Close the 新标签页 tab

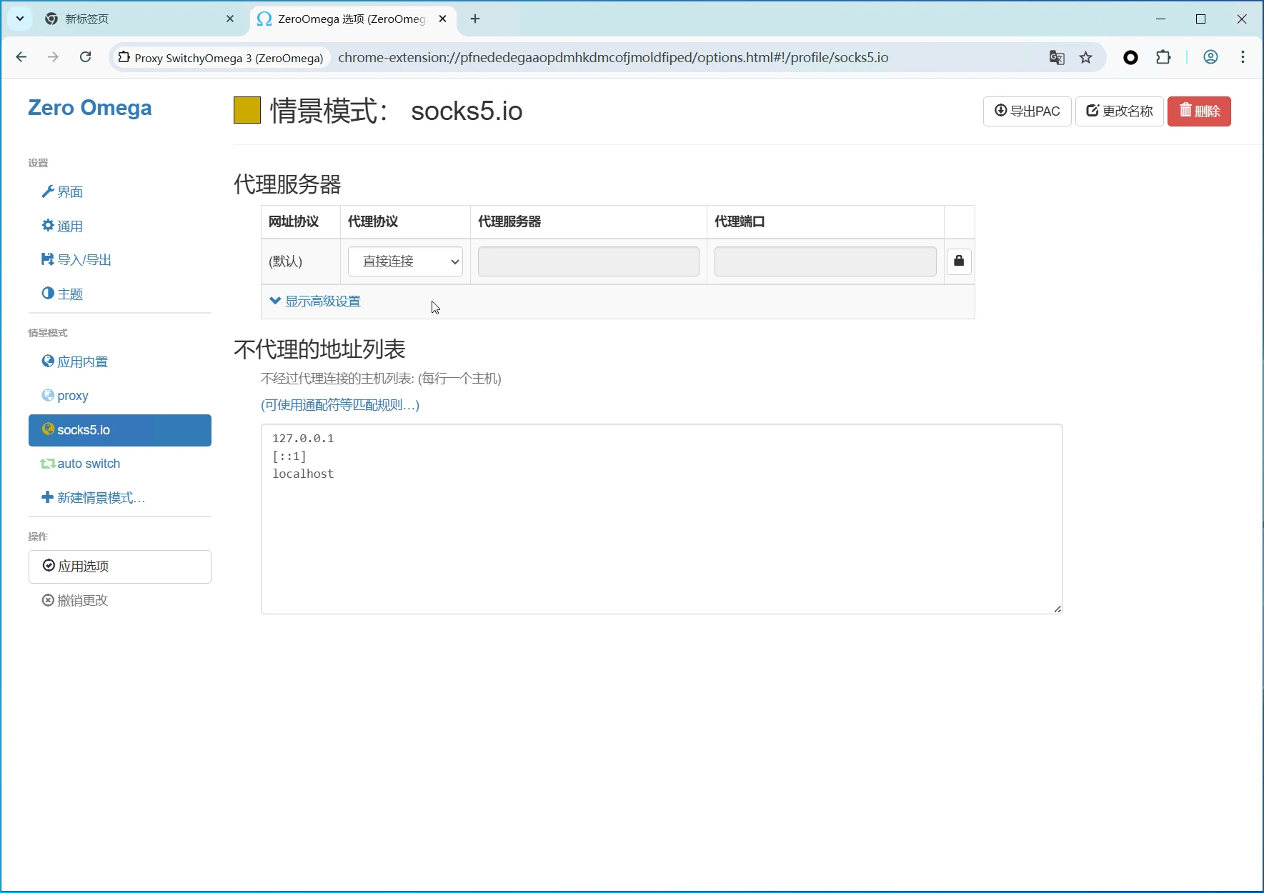230,19
